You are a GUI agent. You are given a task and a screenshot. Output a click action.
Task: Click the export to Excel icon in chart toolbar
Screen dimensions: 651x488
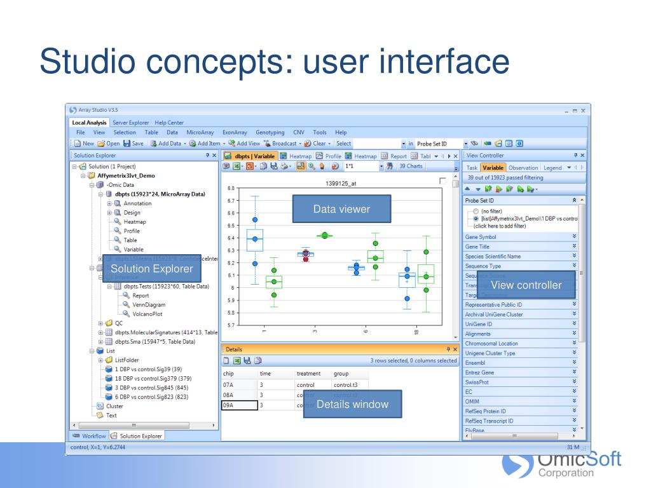pos(236,166)
